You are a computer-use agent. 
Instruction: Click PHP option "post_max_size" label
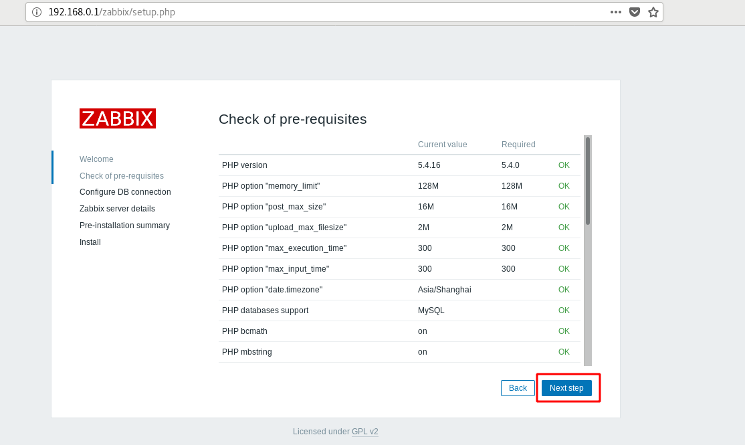274,206
